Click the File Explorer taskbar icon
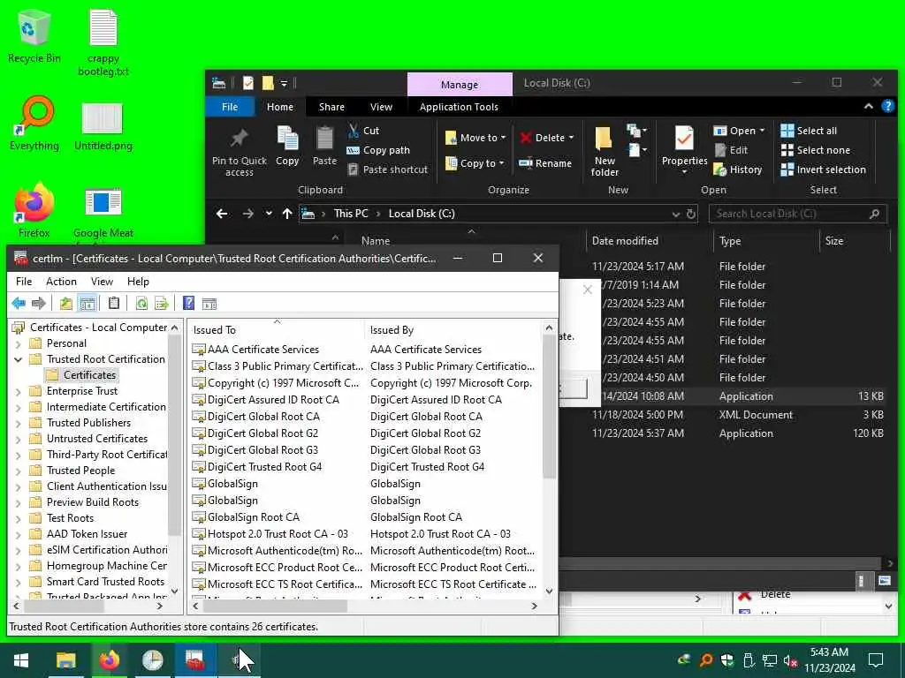Image resolution: width=905 pixels, height=678 pixels. click(x=65, y=660)
